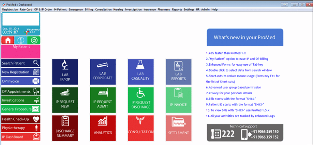Viewport: 313px width, 145px height.
Task: Click the My Patient pink panel
Action: 21,51
